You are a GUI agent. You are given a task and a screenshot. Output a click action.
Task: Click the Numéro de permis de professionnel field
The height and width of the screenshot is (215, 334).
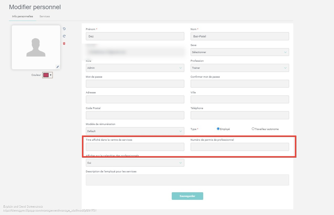pyautogui.click(x=239, y=147)
